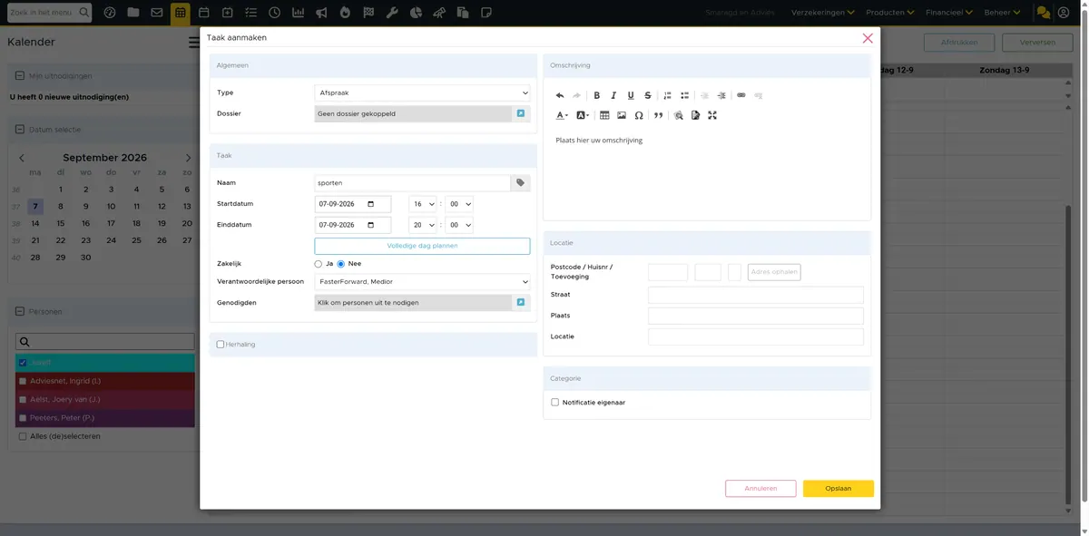
Task: Open the Financieel menu
Action: (x=949, y=13)
